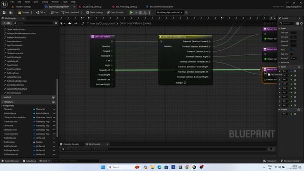Open the Output Log
This screenshot has width=304, height=171.
click(29, 161)
